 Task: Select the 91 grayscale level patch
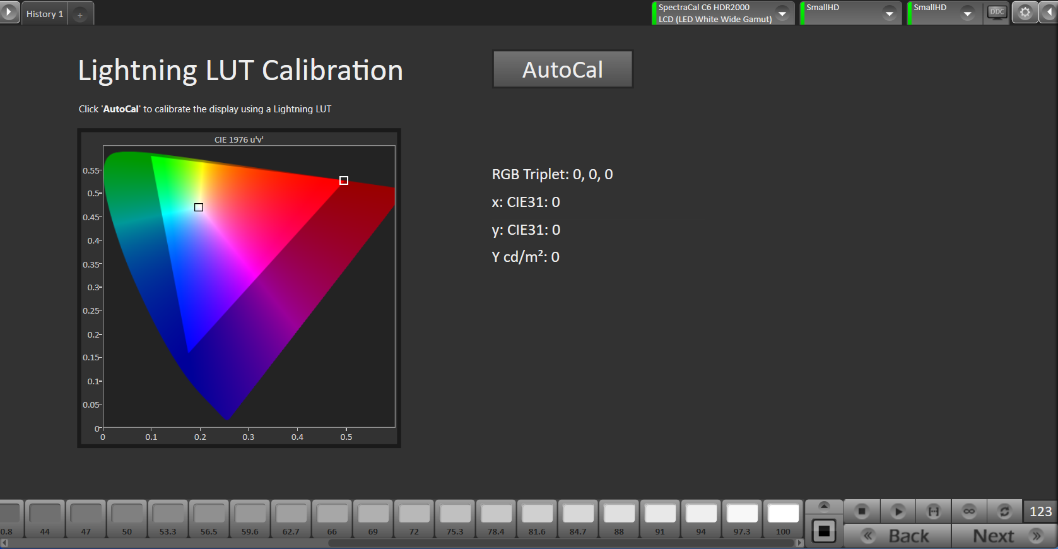point(660,519)
